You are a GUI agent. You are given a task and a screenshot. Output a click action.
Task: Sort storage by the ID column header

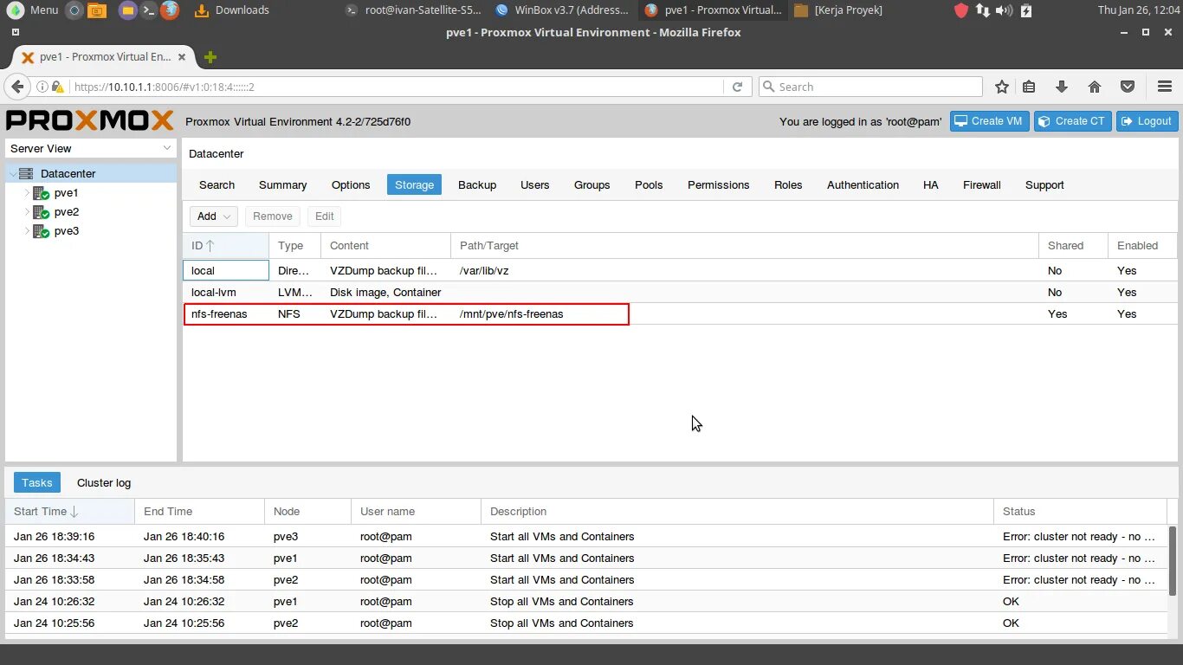click(x=225, y=246)
